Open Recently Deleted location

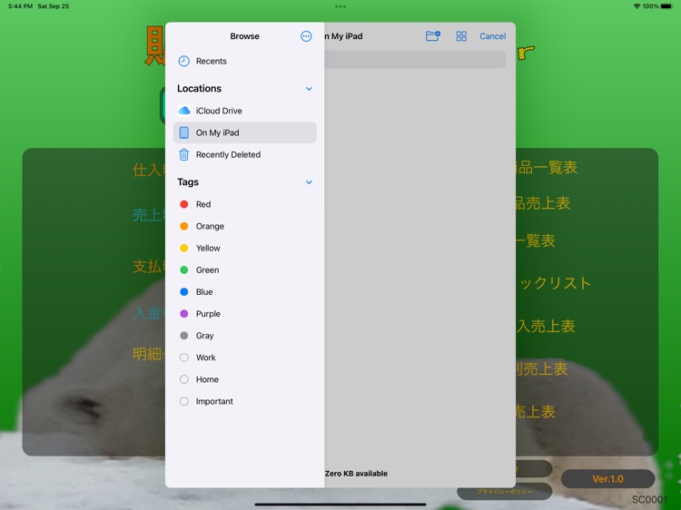coord(245,154)
